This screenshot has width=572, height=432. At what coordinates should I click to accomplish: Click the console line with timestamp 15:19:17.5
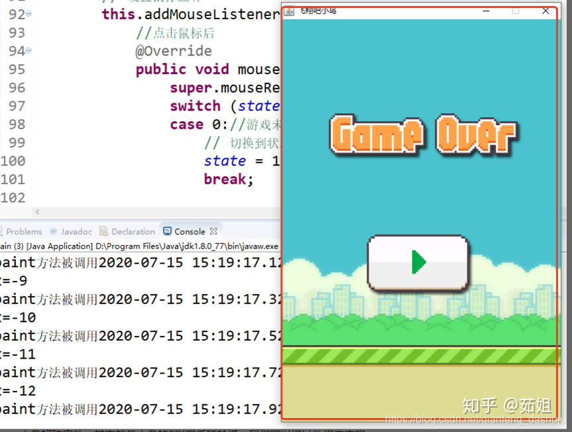click(141, 336)
